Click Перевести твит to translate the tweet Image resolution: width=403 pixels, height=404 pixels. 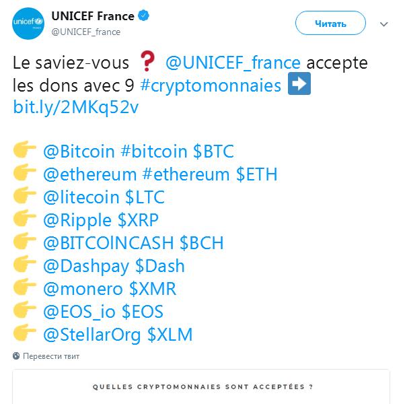coord(51,356)
